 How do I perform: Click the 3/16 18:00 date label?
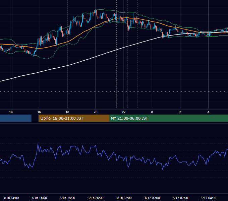[x=67, y=198]
